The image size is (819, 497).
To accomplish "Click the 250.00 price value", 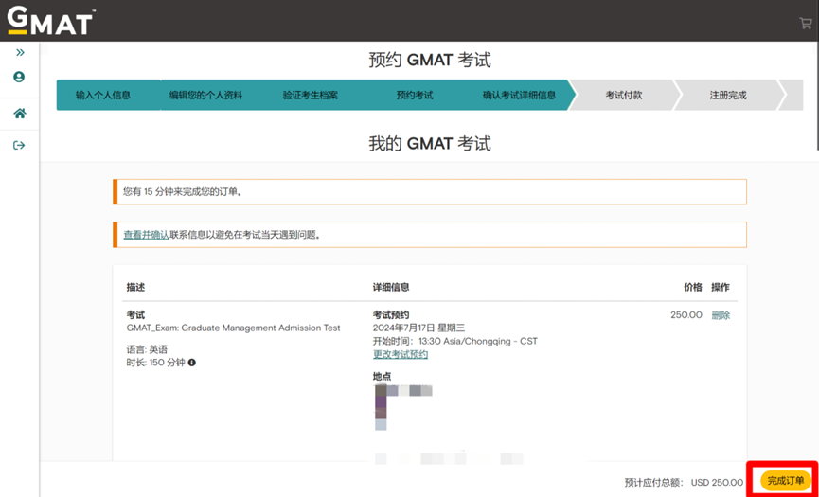I will (x=686, y=315).
